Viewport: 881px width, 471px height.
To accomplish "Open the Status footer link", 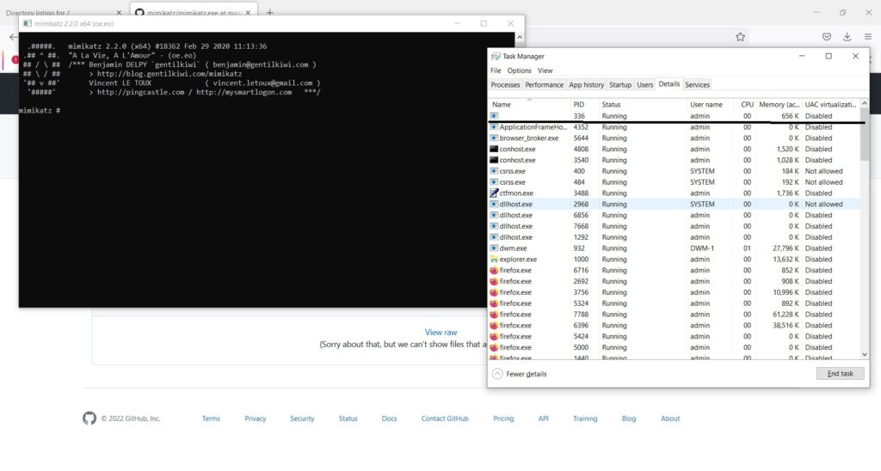I will coord(348,419).
